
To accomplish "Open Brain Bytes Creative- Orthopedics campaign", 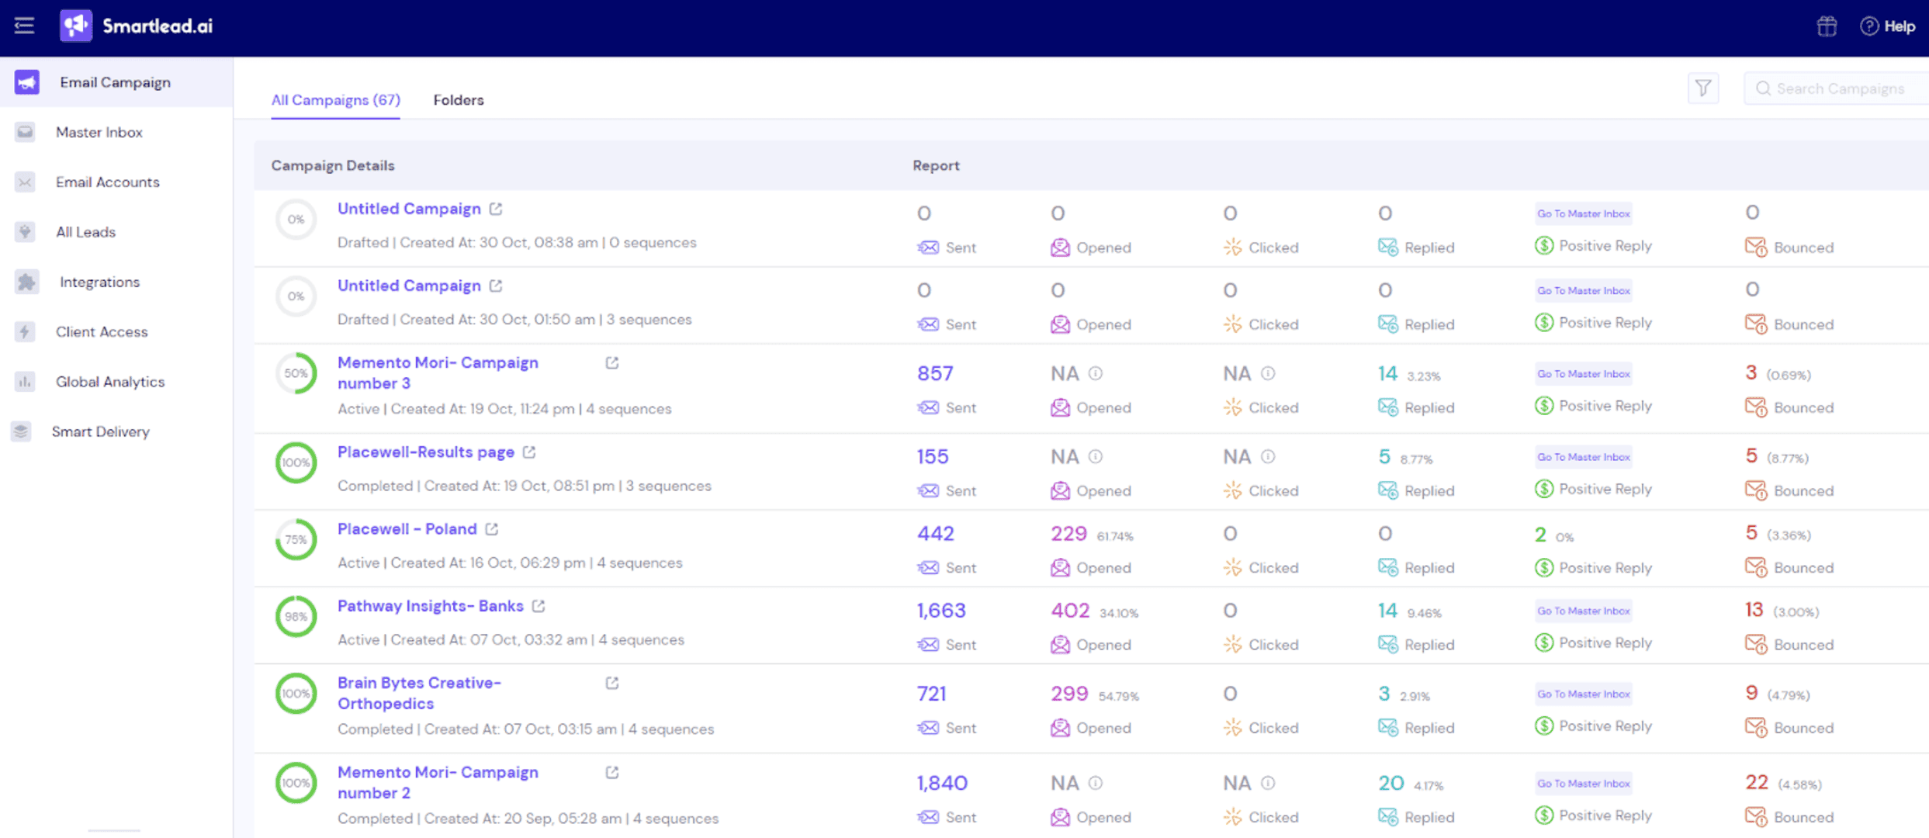I will point(419,693).
